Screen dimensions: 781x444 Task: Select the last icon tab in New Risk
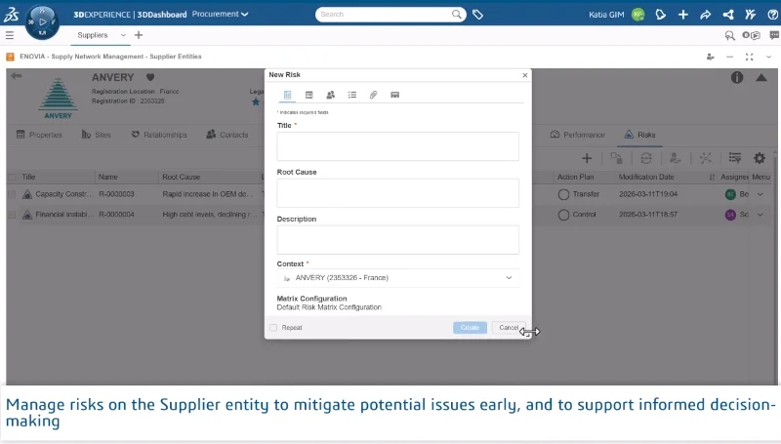(395, 95)
